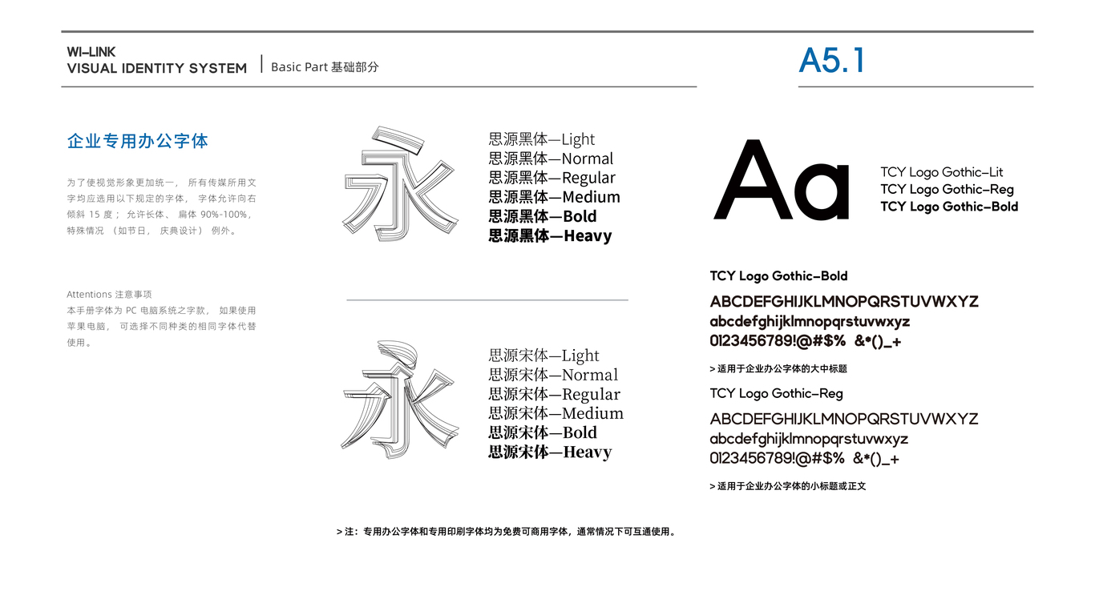The image size is (1095, 615).
Task: Click the A5.1 page number
Action: pos(832,61)
